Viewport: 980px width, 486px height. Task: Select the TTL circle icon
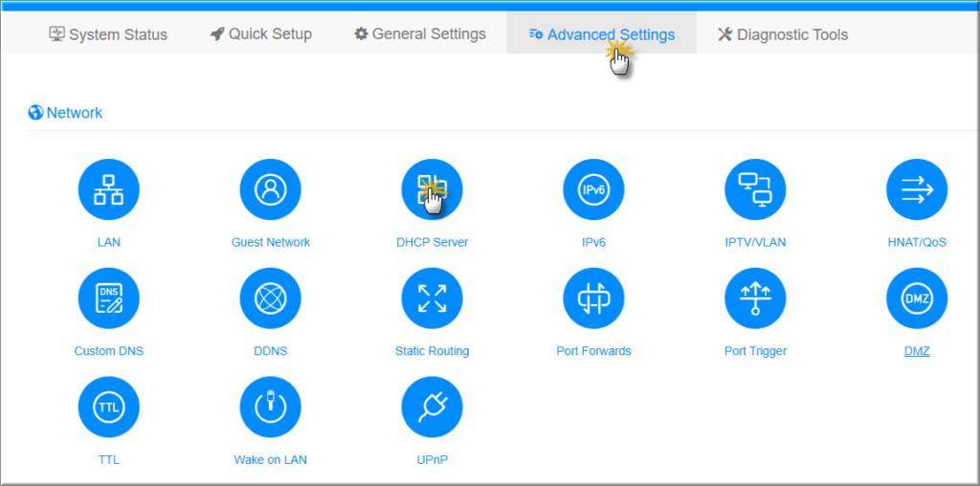108,408
